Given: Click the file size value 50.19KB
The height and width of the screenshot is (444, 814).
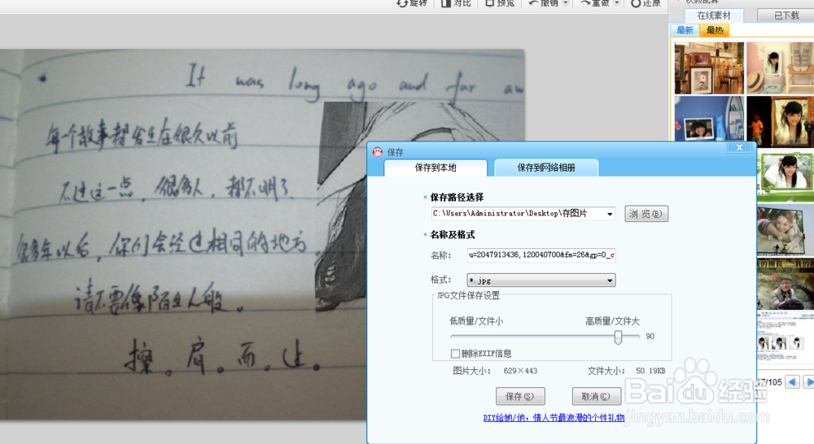Looking at the screenshot, I should (x=650, y=371).
